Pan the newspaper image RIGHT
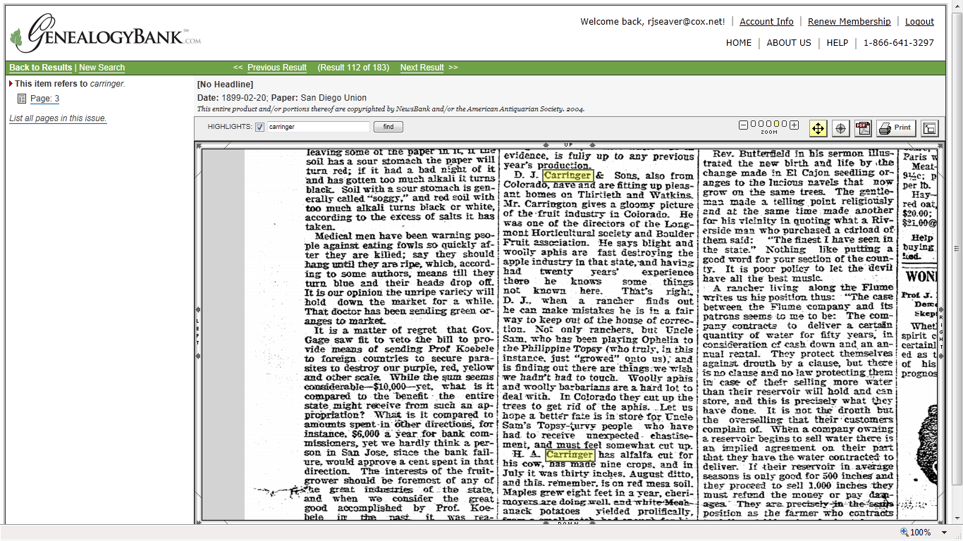The height and width of the screenshot is (541, 963). (940, 332)
